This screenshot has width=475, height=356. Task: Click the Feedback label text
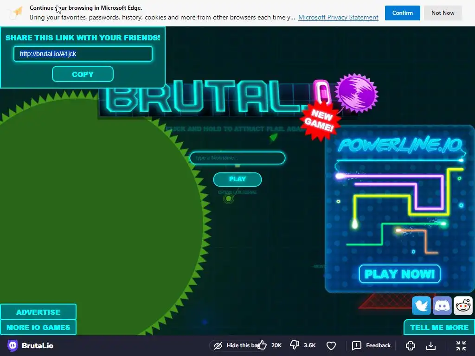[x=378, y=345]
